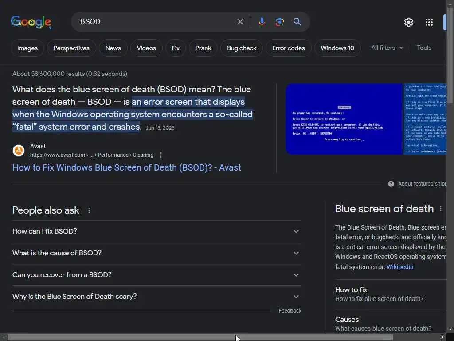This screenshot has width=454, height=341.
Task: Expand 'Can you recover from a BSOD?' question
Action: pyautogui.click(x=157, y=275)
